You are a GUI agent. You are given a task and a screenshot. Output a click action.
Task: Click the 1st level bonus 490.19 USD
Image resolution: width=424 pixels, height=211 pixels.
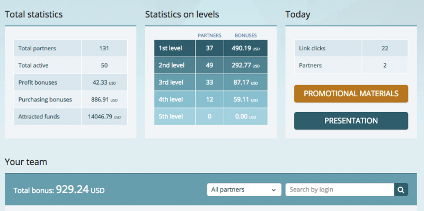(x=245, y=49)
